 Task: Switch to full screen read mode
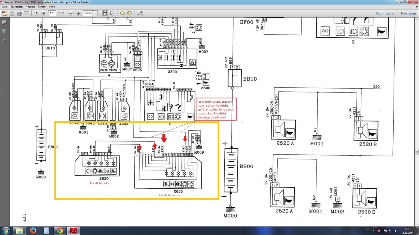pos(140,13)
